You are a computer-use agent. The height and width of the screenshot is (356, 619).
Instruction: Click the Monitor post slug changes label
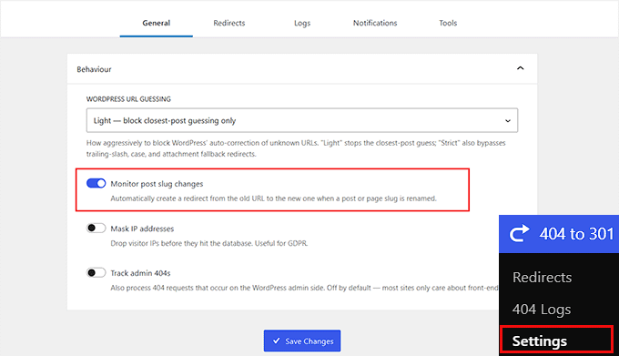tap(157, 184)
